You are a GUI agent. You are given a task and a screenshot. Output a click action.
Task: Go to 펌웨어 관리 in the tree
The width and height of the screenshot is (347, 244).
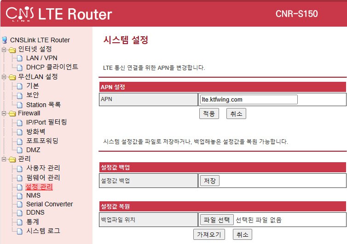click(43, 177)
